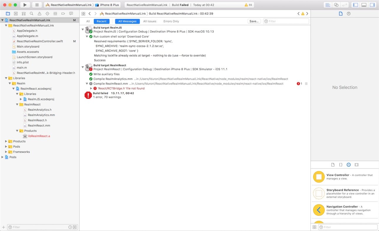Open the Issue navigator warning icon

pyautogui.click(x=39, y=14)
